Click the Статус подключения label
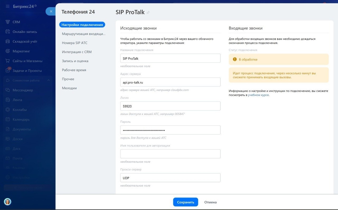 click(x=243, y=50)
